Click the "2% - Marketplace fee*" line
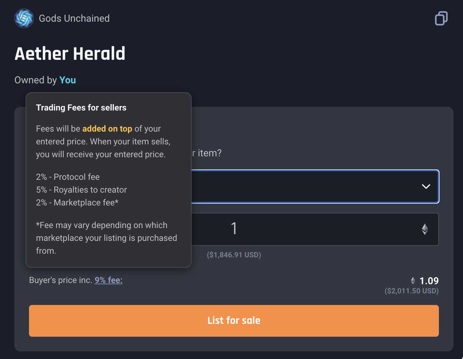 (77, 203)
